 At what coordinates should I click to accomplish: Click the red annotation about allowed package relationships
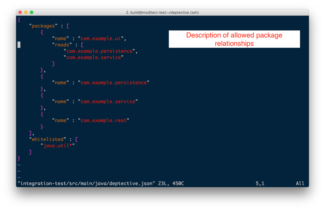tap(234, 39)
